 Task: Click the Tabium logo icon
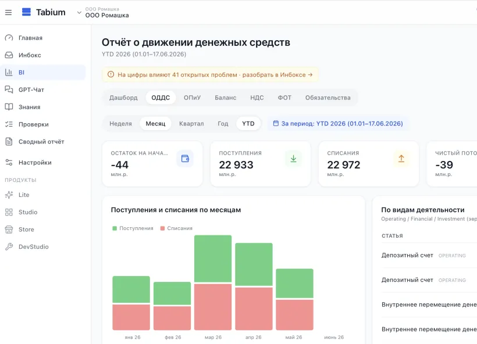(26, 12)
